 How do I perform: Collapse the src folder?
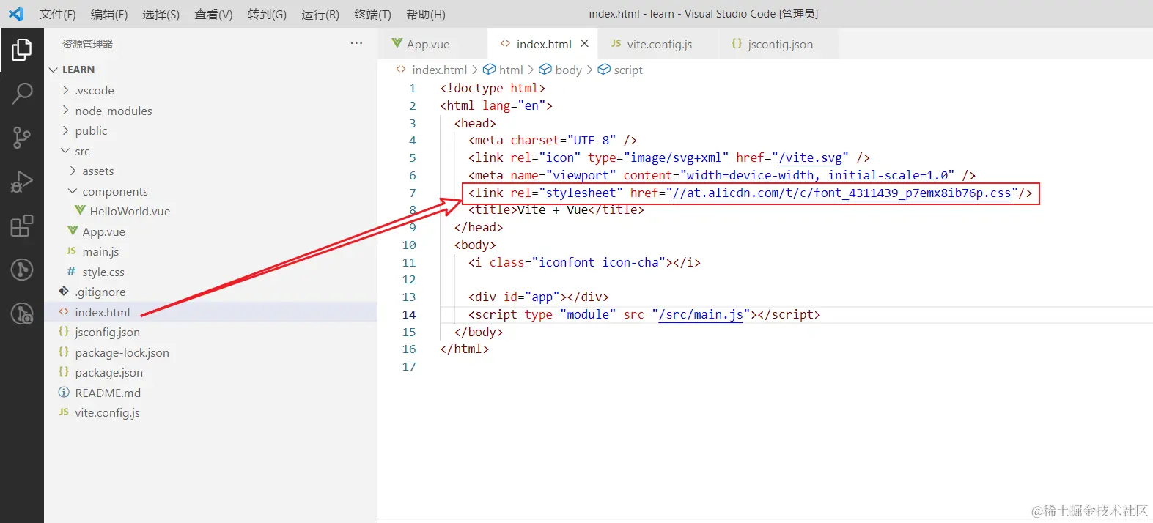[66, 151]
